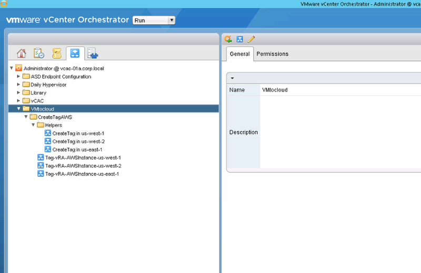421x273 pixels.
Task: Select 'Tag-vRA-AWSInstance-us-west-1' workflow label
Action: [83, 157]
